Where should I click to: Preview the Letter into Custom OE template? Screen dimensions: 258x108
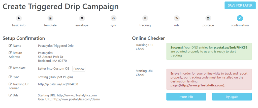tap(79, 69)
